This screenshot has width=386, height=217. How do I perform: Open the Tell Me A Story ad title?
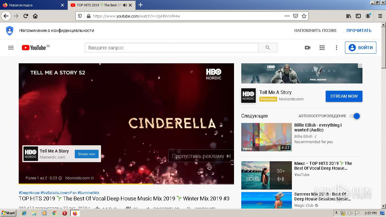(275, 92)
